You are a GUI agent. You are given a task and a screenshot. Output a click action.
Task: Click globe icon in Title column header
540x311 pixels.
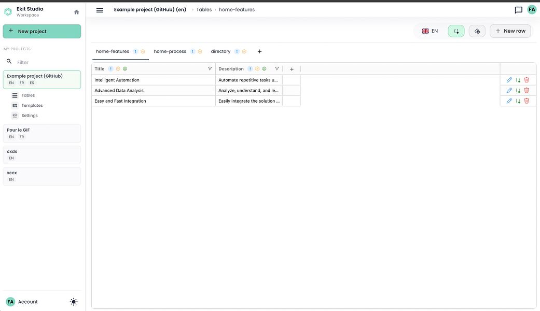[x=125, y=69]
